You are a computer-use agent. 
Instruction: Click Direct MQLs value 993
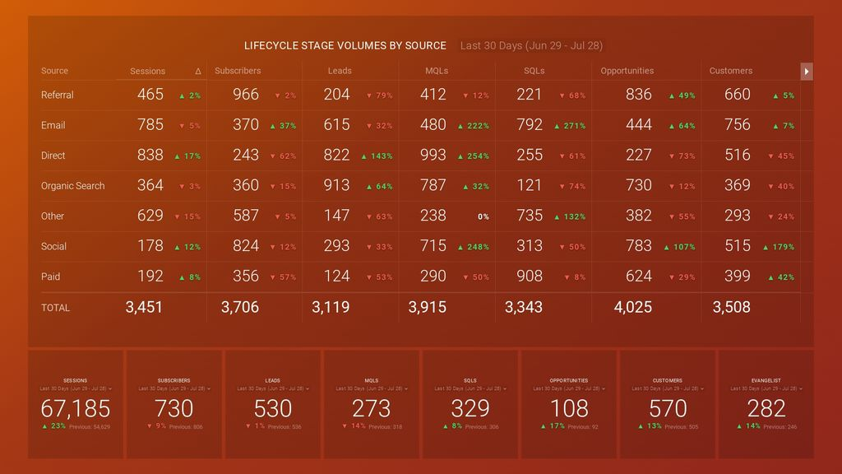(x=433, y=155)
